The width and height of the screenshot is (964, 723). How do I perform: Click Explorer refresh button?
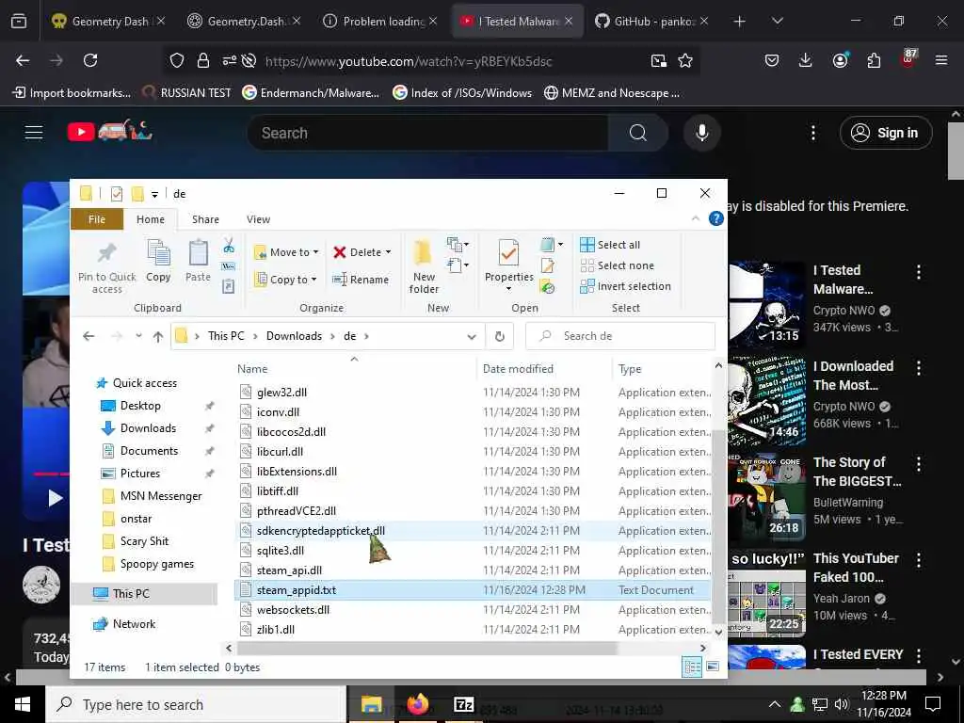[x=499, y=336]
